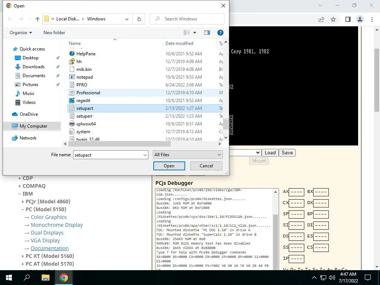Viewport: 380px width, 285px height.
Task: Open Videos folder
Action: 29,102
